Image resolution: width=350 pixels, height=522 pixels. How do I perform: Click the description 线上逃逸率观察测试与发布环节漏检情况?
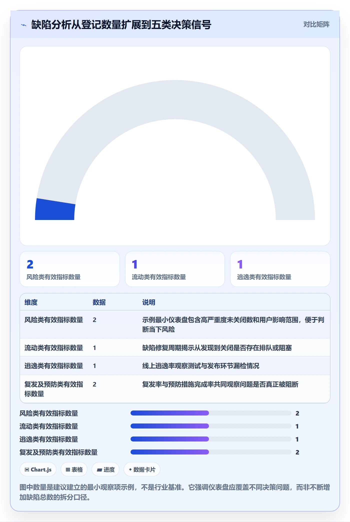(x=201, y=366)
